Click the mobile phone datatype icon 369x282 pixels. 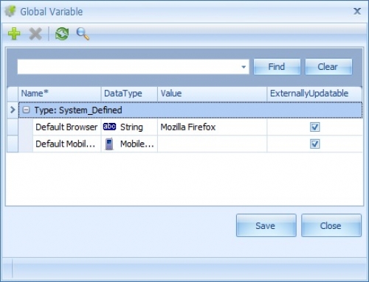[x=109, y=144]
